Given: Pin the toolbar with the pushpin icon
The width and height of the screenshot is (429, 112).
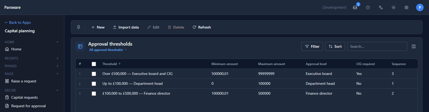Looking at the screenshot, I should [x=79, y=27].
